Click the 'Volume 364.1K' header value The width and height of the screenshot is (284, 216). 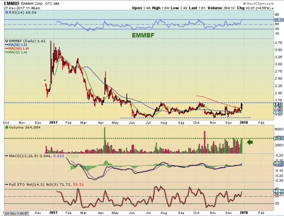click(222, 8)
